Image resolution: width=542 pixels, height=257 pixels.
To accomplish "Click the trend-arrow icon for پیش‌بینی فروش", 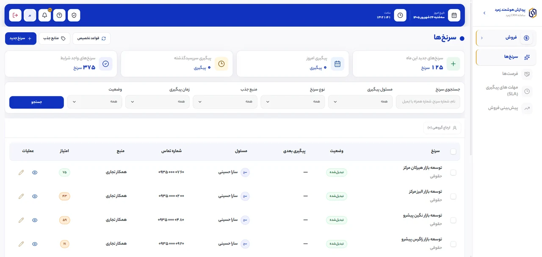I will click(527, 108).
